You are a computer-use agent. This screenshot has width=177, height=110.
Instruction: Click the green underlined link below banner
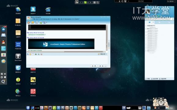point(35,50)
